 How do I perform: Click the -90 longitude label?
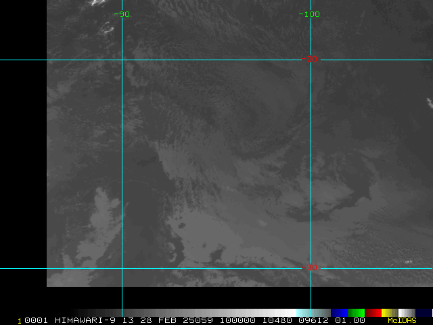click(122, 14)
